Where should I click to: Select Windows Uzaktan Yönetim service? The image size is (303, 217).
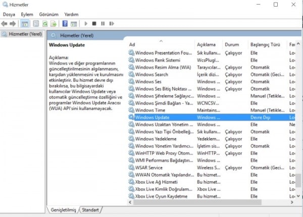(x=212, y=125)
